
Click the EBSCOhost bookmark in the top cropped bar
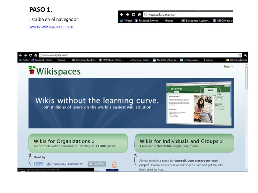click(223, 21)
